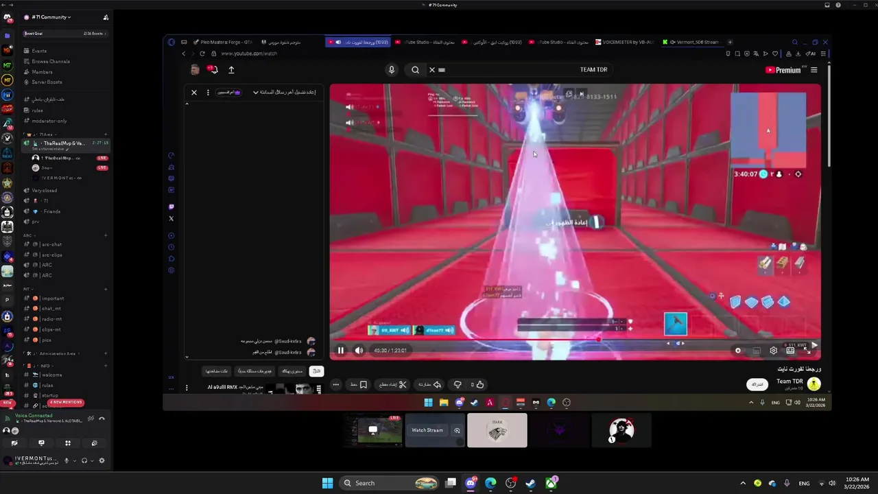Open Steam from Windows taskbar
This screenshot has height=494, width=878.
(x=530, y=483)
